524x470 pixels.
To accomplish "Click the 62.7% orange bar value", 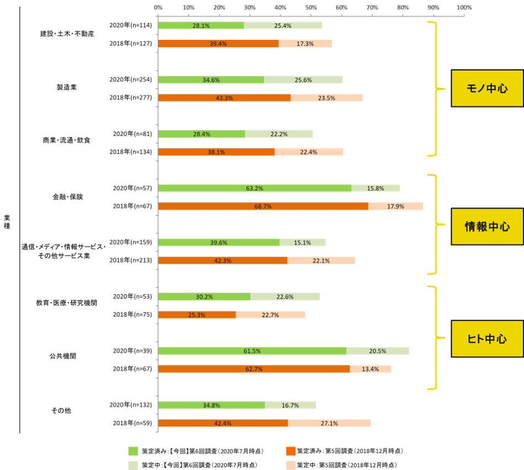I will tap(254, 369).
